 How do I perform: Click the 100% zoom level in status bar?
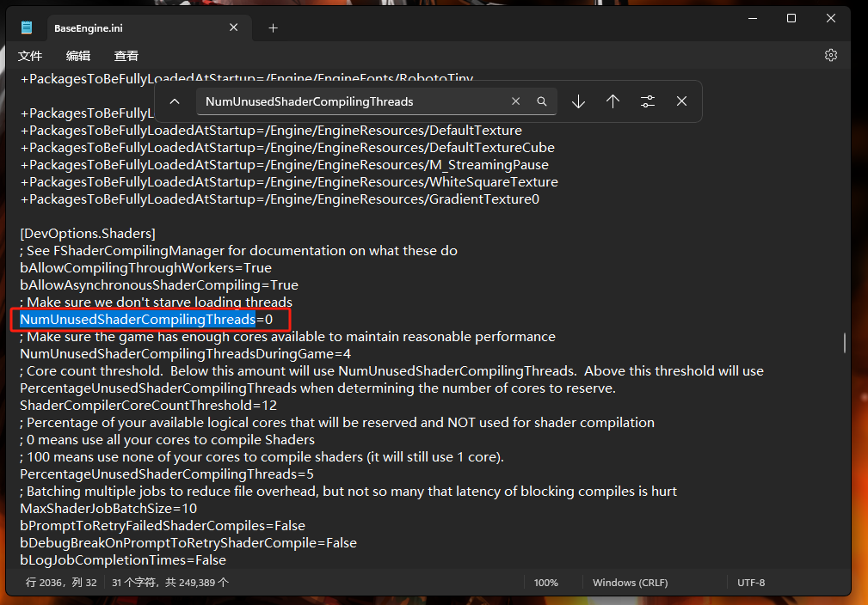point(546,583)
